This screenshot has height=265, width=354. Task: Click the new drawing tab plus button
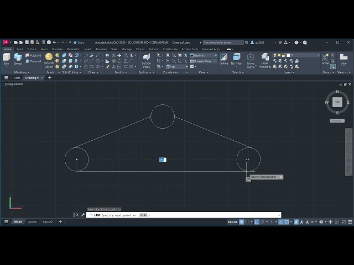coord(50,78)
